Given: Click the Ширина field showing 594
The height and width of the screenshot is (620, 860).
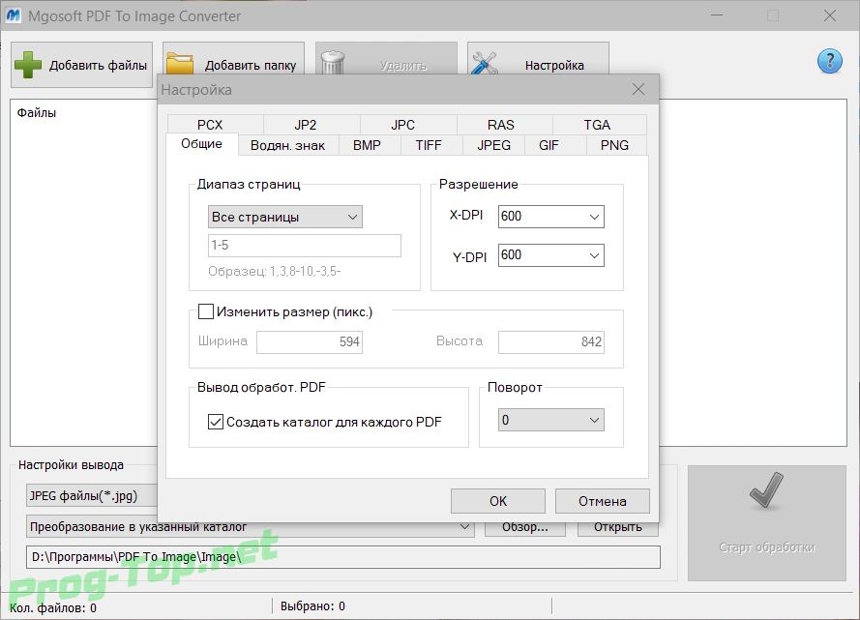Looking at the screenshot, I should click(310, 342).
